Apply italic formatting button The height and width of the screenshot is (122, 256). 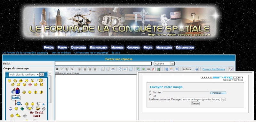[x=62, y=69]
